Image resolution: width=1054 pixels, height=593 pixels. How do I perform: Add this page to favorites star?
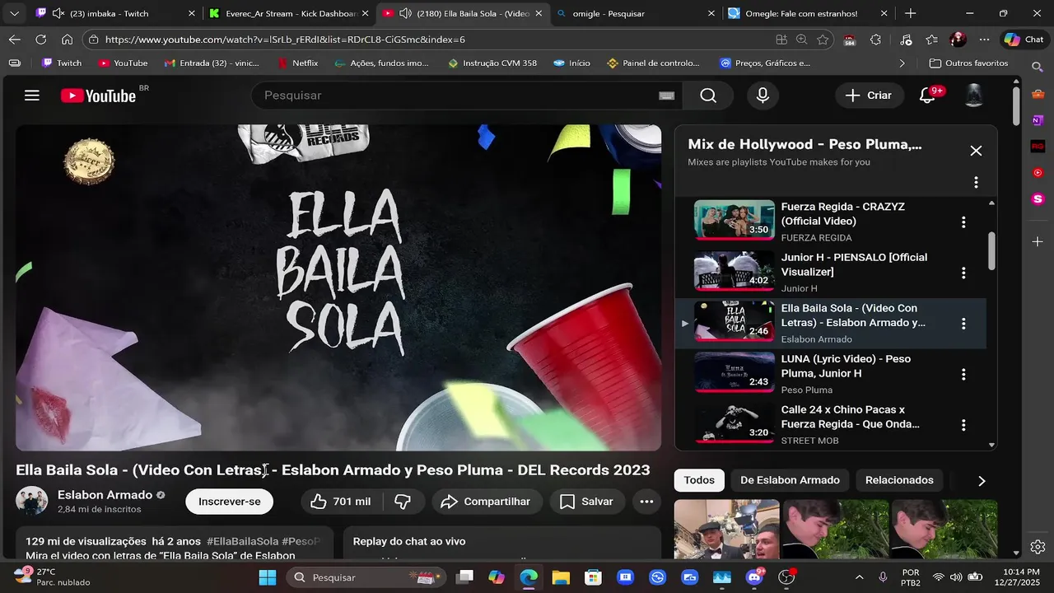[x=823, y=40]
